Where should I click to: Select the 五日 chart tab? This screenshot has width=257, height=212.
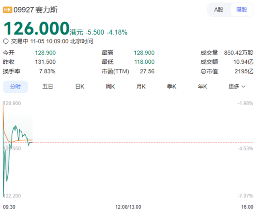(x=48, y=87)
